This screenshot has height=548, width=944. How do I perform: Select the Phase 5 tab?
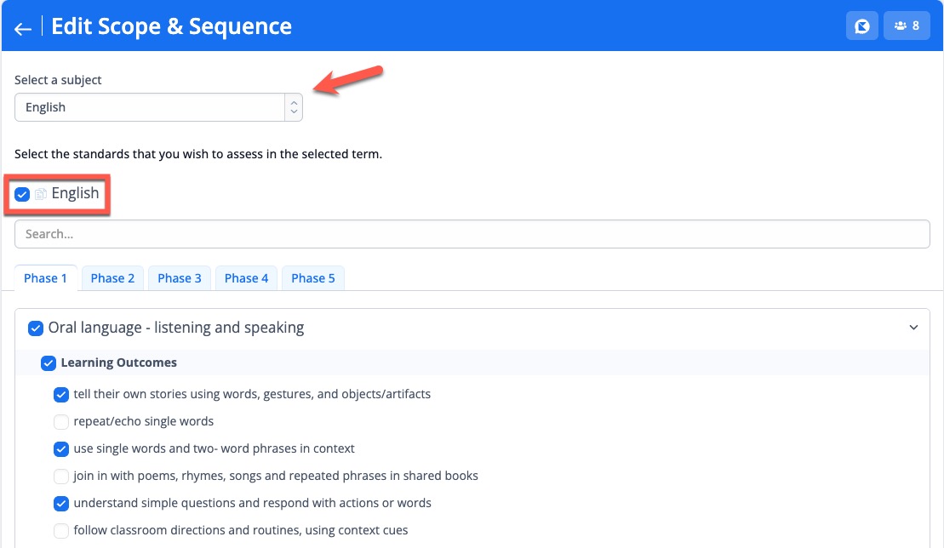pos(313,278)
